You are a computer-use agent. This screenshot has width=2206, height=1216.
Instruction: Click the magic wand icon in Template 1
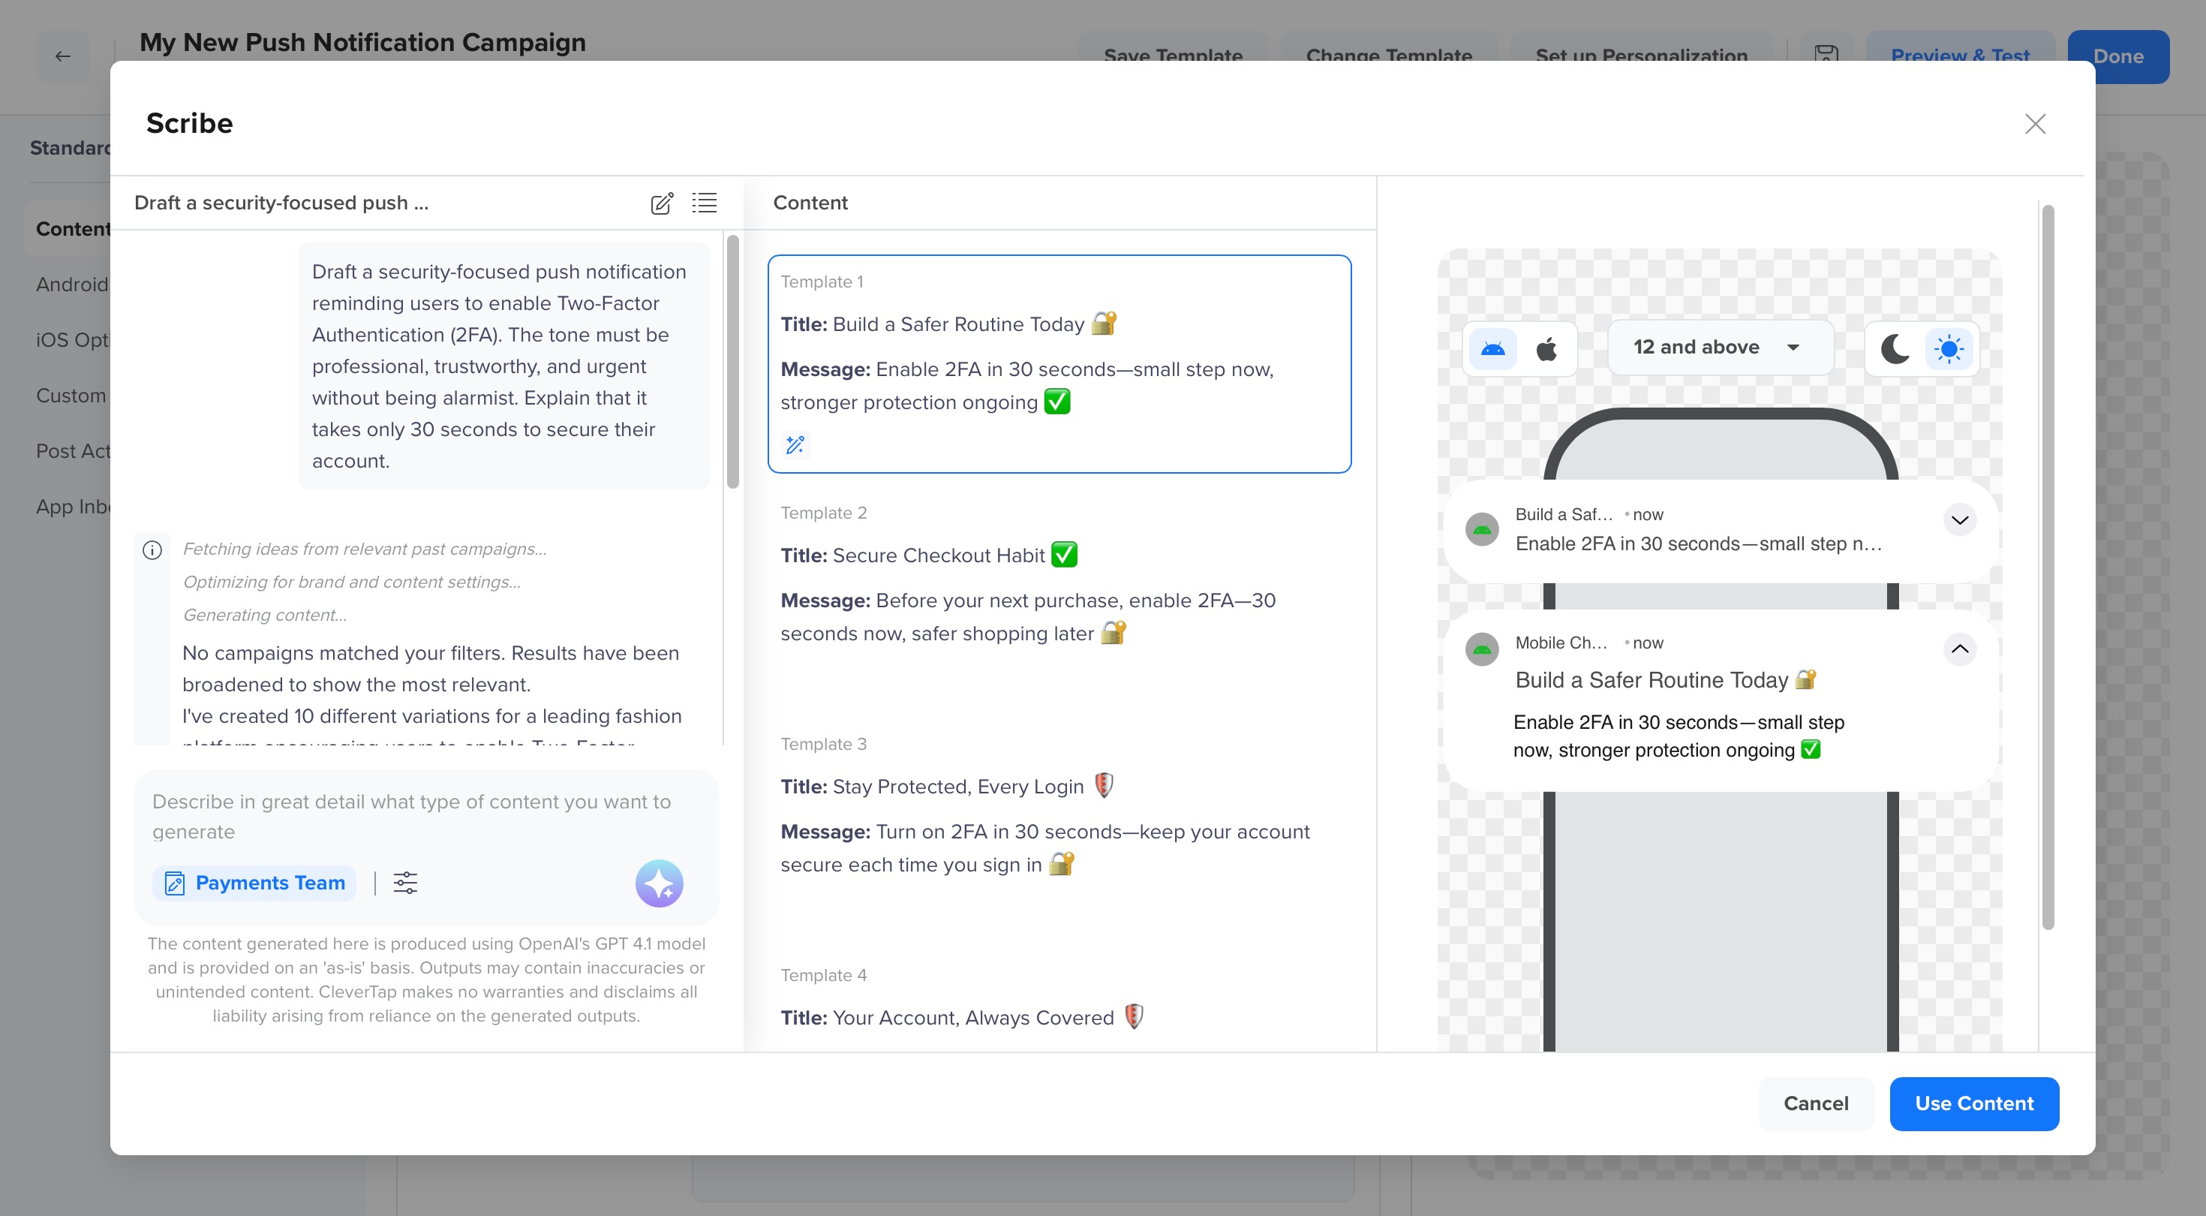[795, 445]
